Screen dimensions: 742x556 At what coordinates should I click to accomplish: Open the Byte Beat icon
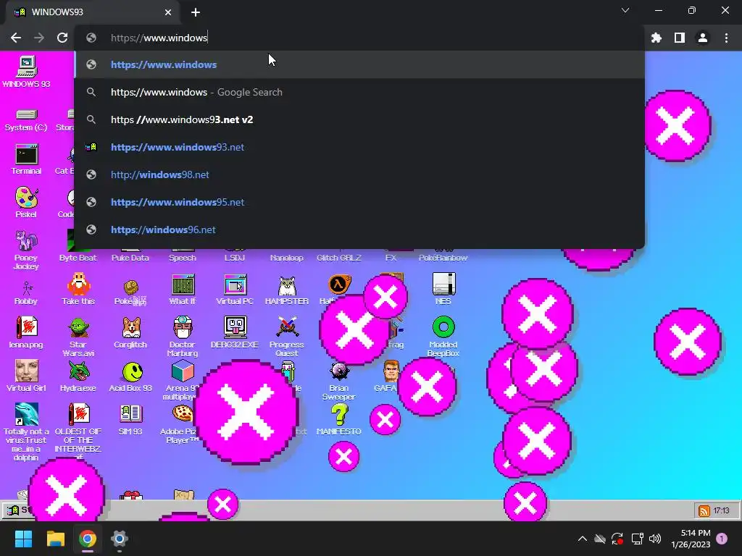click(78, 258)
